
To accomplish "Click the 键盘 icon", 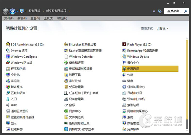I will coord(124,81).
